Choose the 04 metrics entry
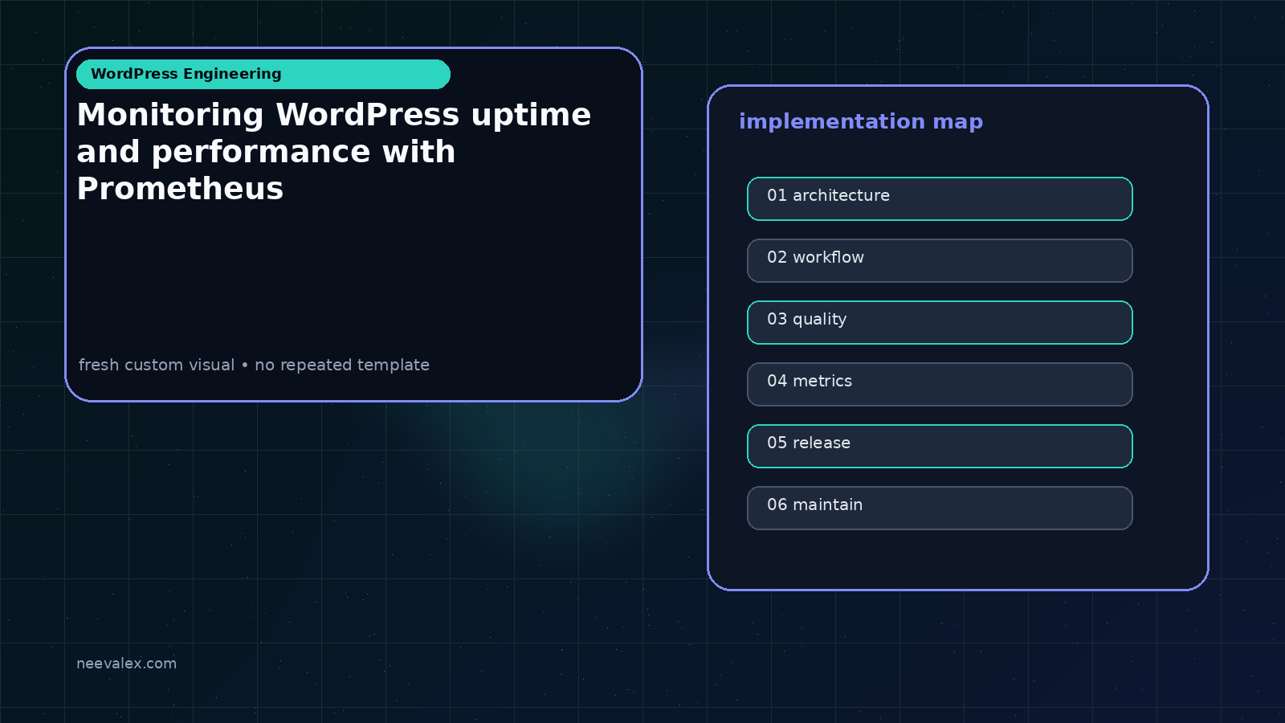1285x723 pixels. (940, 384)
